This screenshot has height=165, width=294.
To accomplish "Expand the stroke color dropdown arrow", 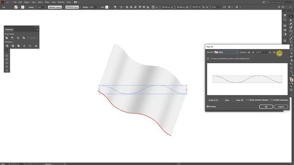I will pos(26,7).
